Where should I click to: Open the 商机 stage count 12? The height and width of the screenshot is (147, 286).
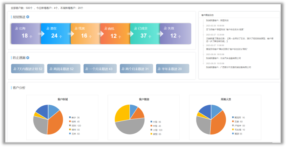tap(114, 36)
